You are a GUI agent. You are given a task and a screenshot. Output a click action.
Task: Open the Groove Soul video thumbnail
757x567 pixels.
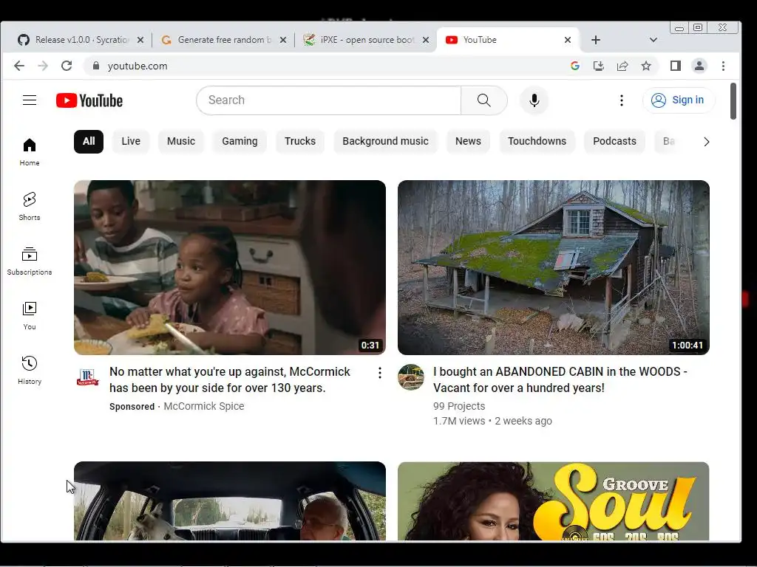click(553, 501)
